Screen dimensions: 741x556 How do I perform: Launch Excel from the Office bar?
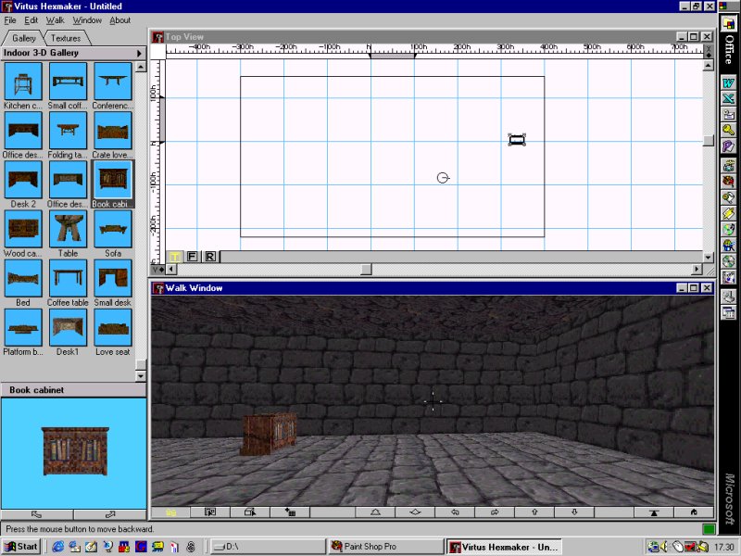pyautogui.click(x=728, y=98)
